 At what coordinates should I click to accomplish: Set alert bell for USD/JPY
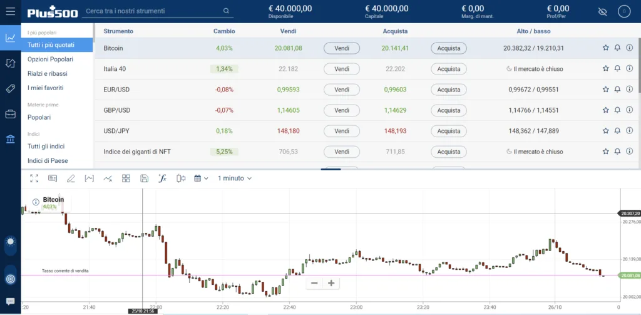617,130
